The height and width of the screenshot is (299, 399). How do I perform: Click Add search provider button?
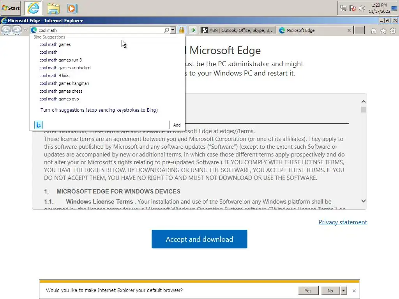pos(177,125)
